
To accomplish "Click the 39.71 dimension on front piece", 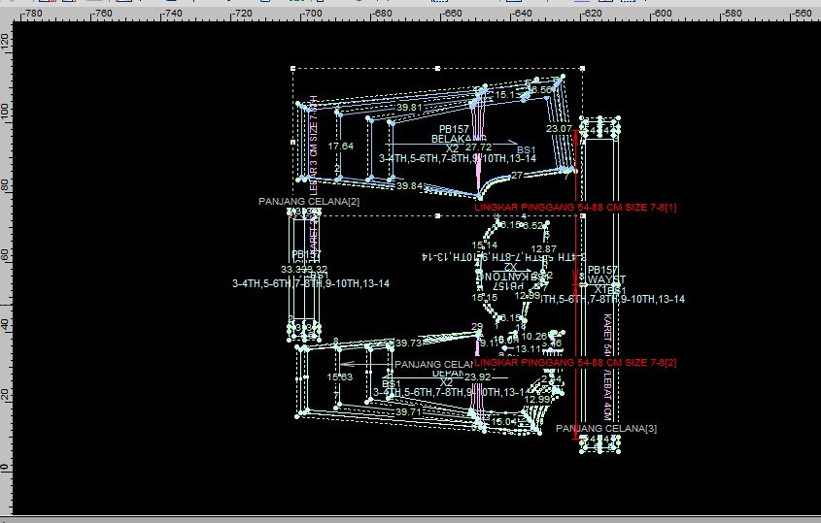I will click(409, 412).
